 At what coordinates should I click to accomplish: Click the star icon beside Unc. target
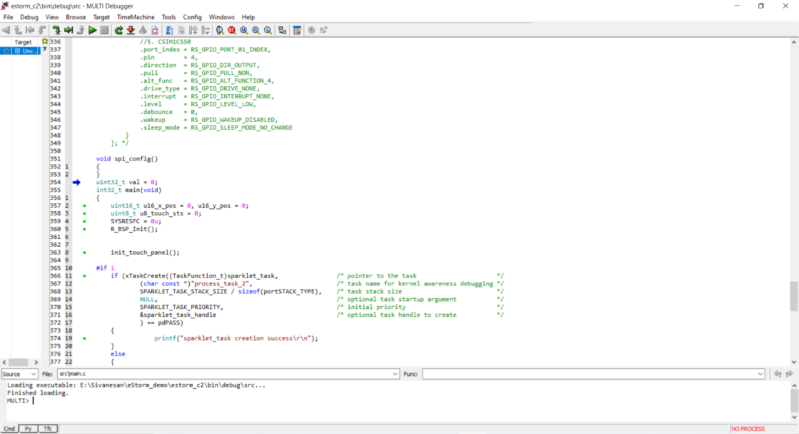tap(6, 51)
